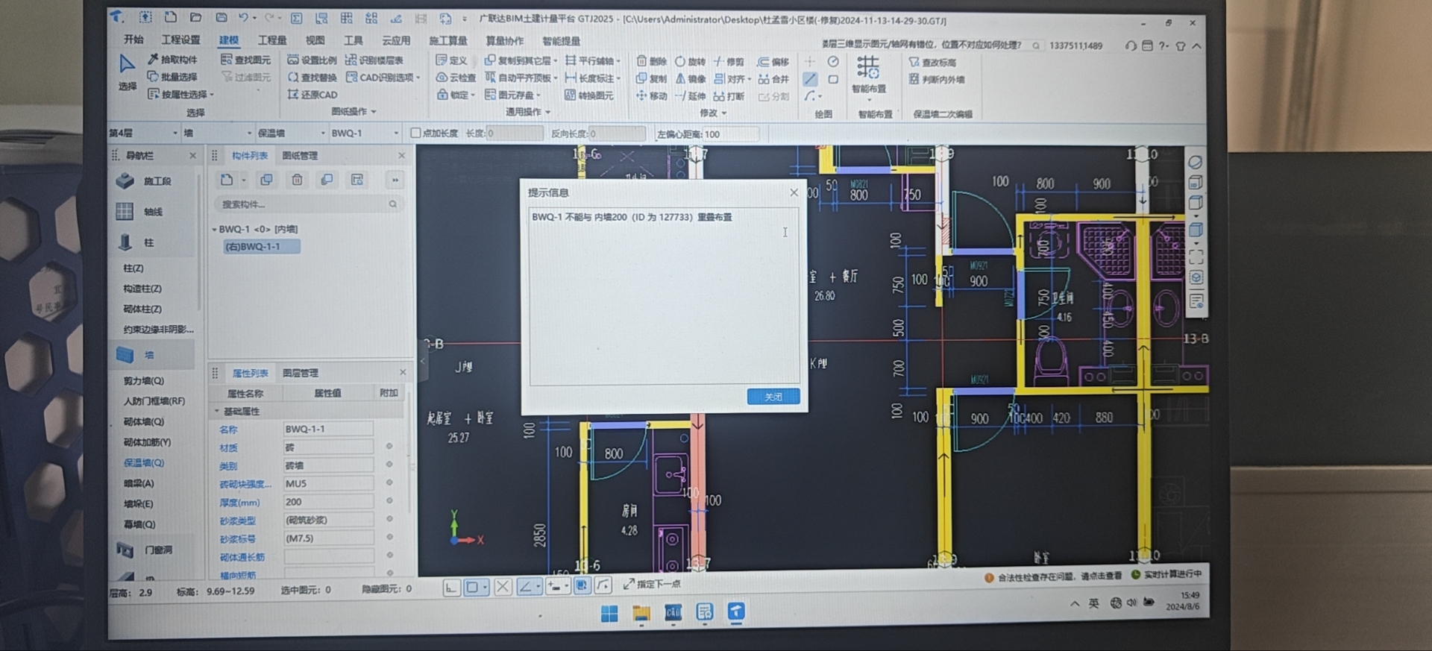Toggle the 附加 marker for 类别
The image size is (1432, 651).
coord(389,465)
